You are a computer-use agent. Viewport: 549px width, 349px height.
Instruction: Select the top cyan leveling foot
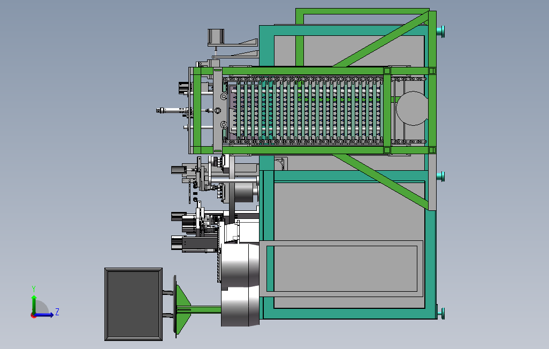pos(441,32)
